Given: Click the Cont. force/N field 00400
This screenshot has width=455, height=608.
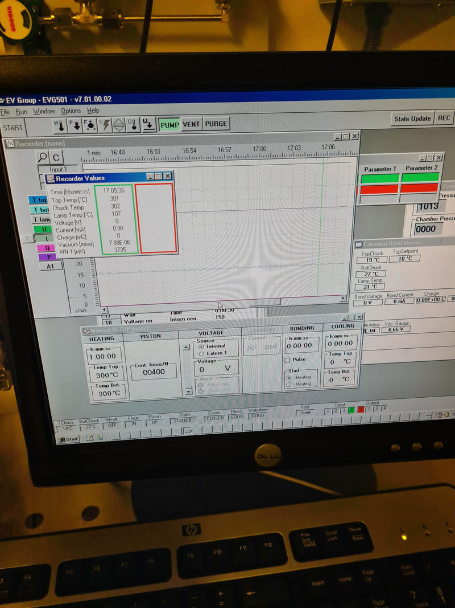Looking at the screenshot, I should point(154,372).
